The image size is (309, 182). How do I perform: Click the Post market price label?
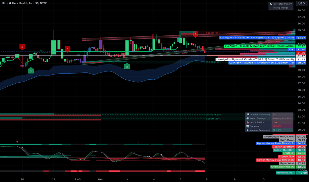292,50
